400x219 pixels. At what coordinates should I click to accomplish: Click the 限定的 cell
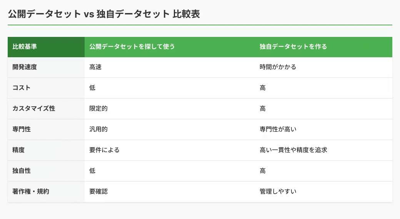click(x=170, y=109)
